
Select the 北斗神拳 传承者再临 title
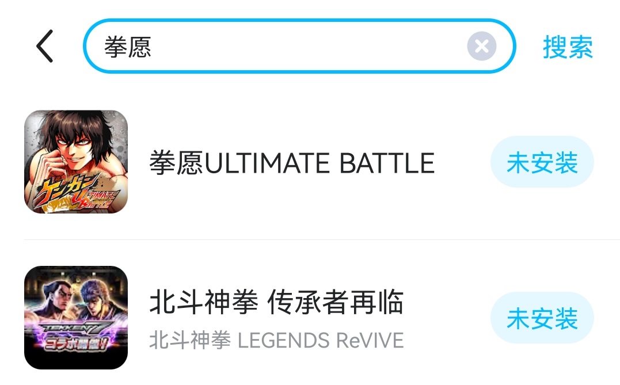coord(276,302)
